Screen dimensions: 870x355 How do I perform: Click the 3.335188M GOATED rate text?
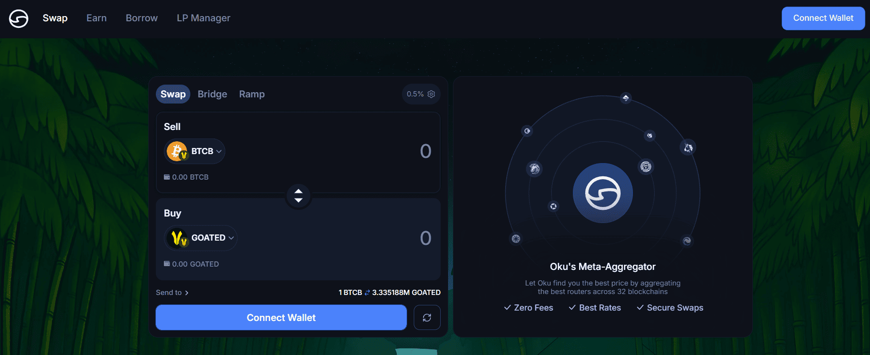406,293
